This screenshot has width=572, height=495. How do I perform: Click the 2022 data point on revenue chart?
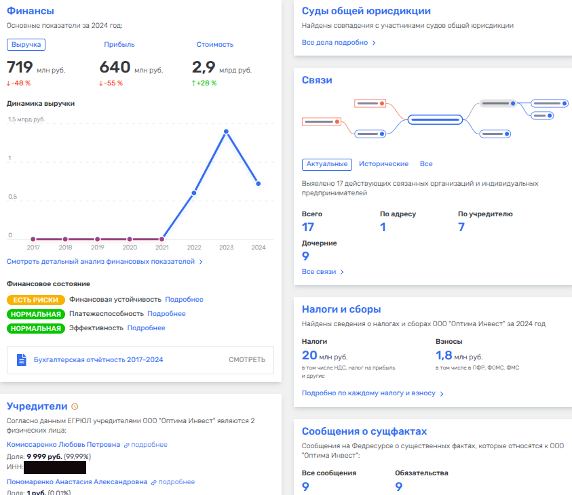(x=194, y=193)
